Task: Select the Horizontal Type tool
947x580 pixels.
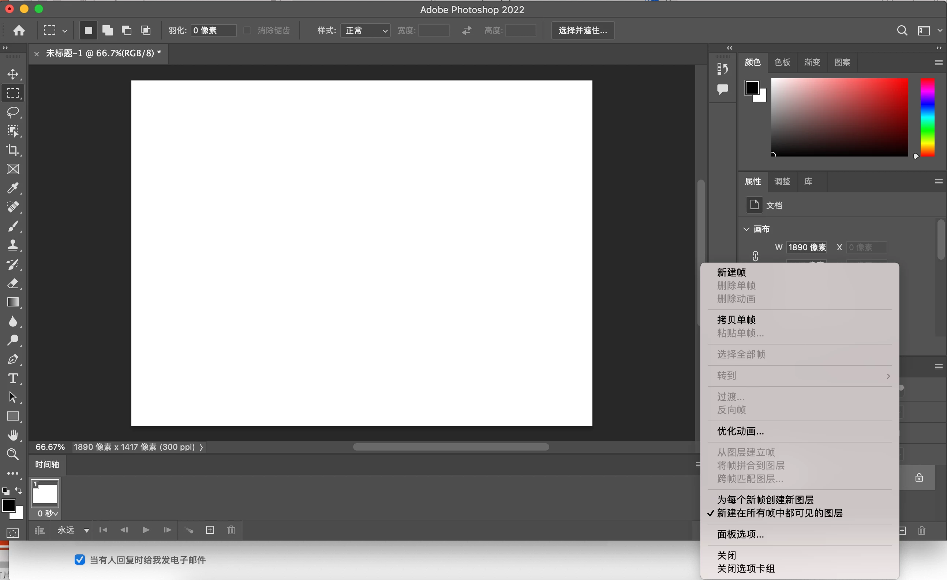Action: (13, 378)
